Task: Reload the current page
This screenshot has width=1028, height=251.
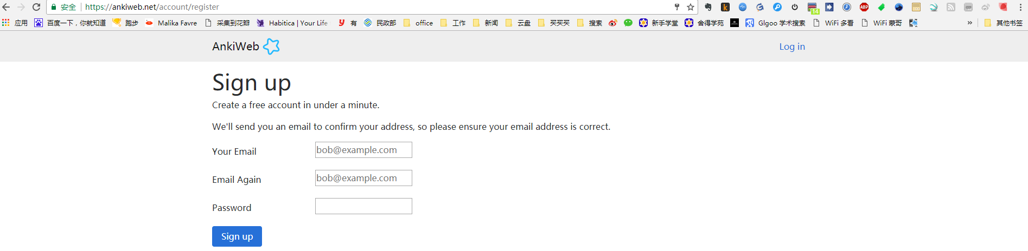Action: tap(36, 7)
